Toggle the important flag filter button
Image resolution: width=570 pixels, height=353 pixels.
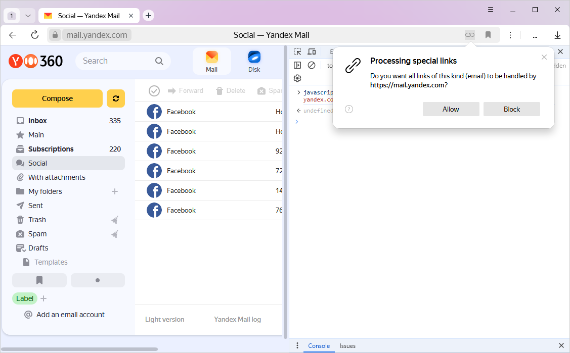39,280
